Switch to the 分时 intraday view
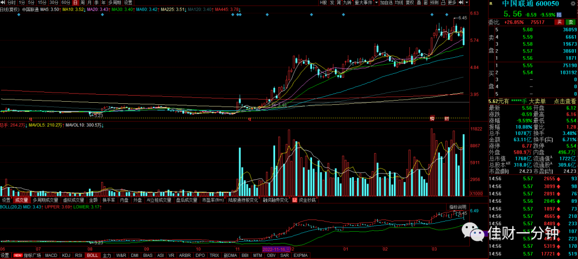 point(11,3)
